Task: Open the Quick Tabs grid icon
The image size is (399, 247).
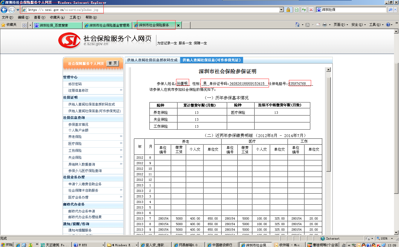Action: 24,25
